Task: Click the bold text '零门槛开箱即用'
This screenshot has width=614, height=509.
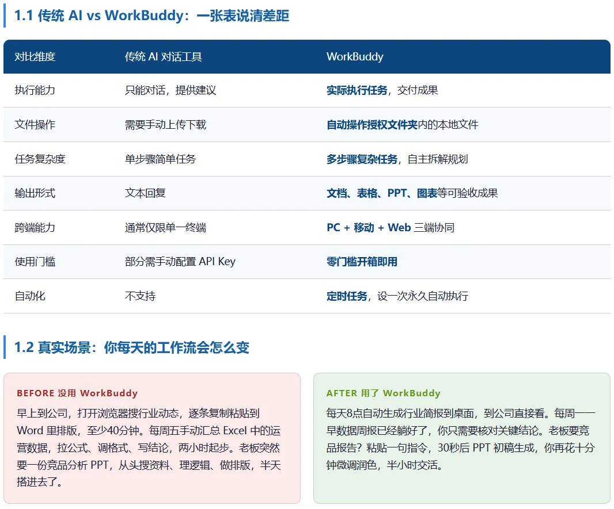Action: pyautogui.click(x=362, y=262)
